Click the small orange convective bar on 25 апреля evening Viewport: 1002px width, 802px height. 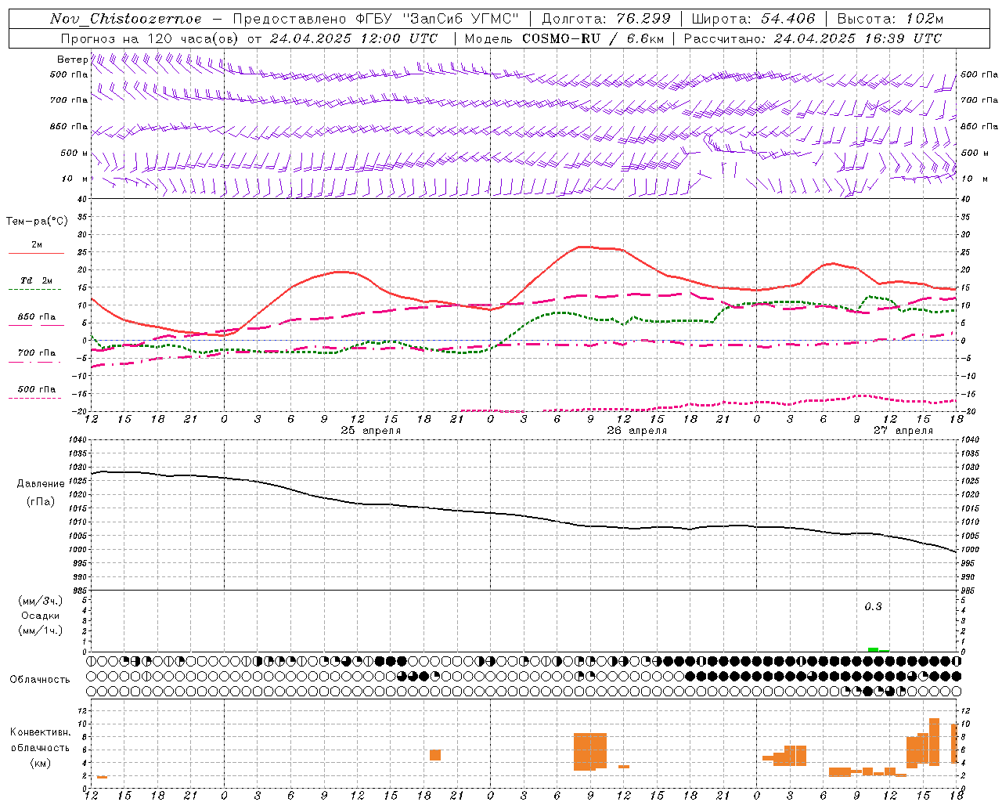tap(435, 755)
